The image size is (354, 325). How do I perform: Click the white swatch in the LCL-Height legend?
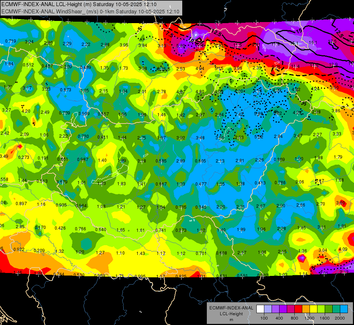[260, 309]
